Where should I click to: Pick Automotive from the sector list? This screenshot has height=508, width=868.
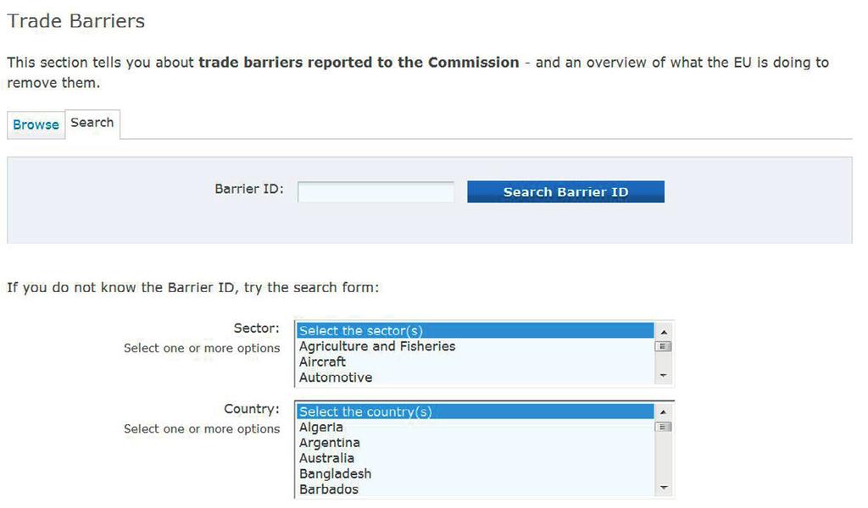[476, 378]
